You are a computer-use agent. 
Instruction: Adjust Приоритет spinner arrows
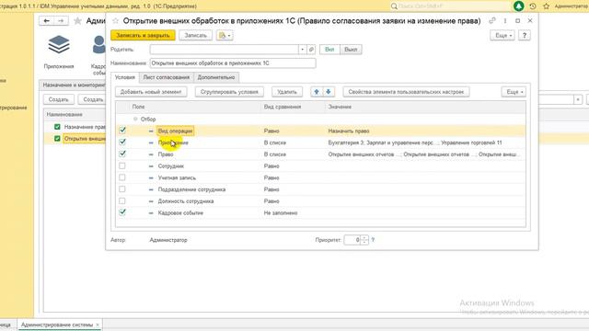click(364, 240)
